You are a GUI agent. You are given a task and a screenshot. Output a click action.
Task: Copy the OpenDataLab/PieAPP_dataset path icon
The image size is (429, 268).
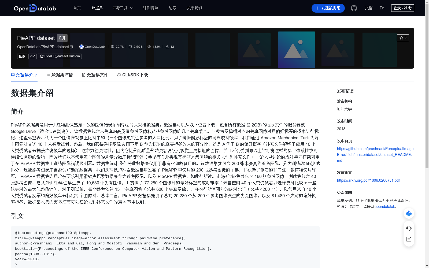coord(71,47)
